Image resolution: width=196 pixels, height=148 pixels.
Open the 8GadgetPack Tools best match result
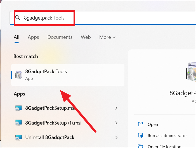click(68, 75)
